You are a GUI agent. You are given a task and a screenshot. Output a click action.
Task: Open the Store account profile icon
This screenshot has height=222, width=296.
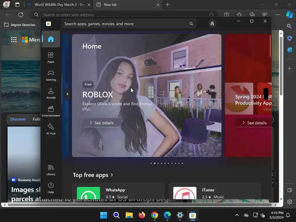[212, 24]
